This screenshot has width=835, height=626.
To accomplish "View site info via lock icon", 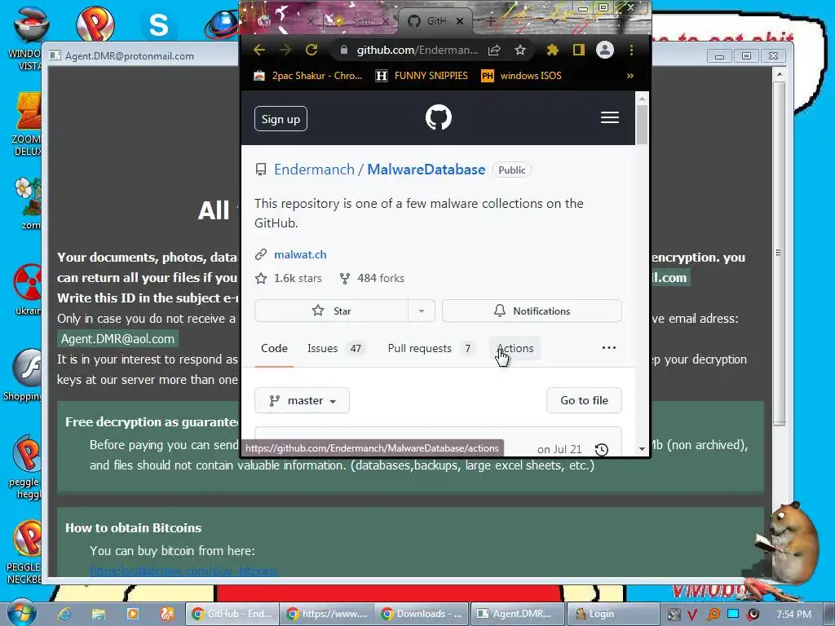I will pyautogui.click(x=344, y=50).
